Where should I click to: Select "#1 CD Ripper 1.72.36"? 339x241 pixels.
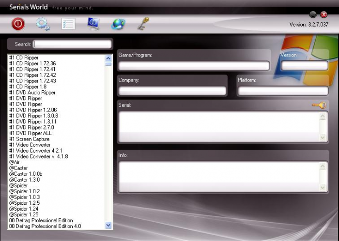32,63
